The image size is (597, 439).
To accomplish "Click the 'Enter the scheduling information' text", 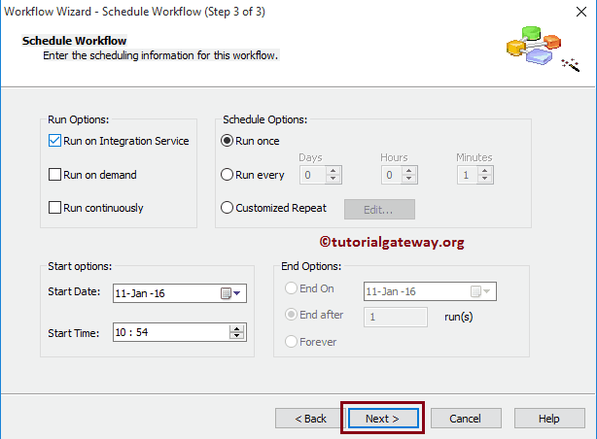I will coord(160,55).
